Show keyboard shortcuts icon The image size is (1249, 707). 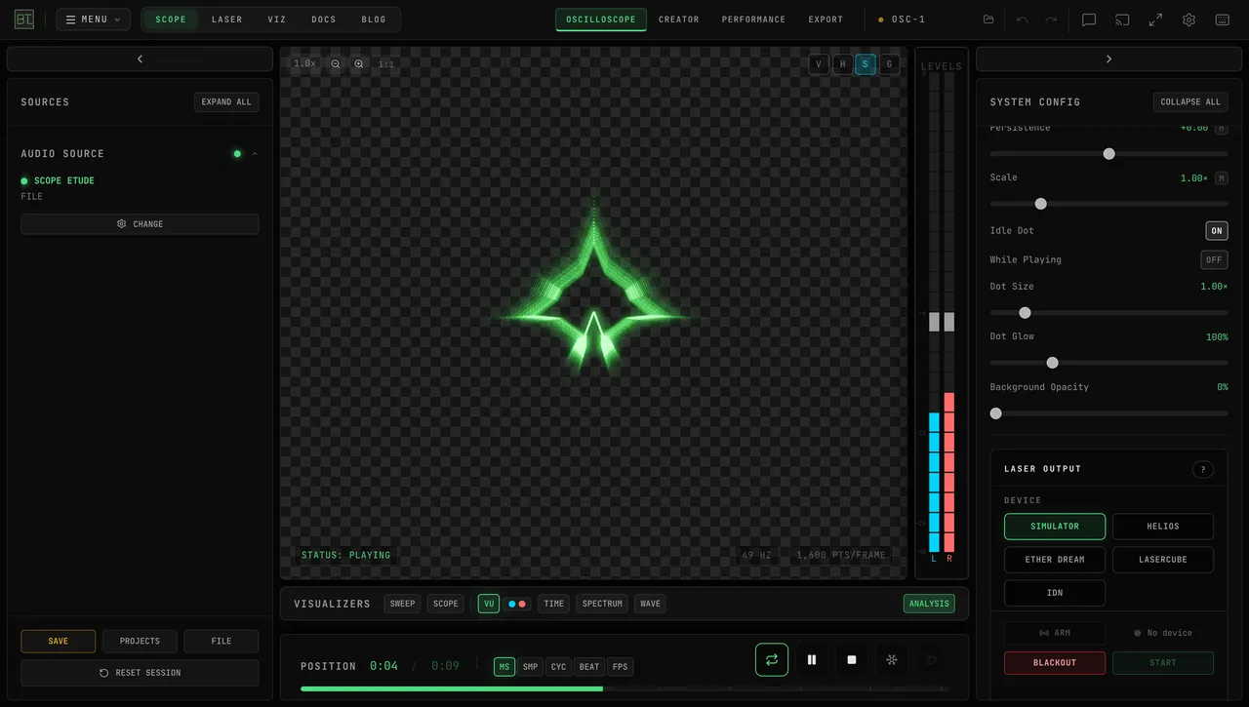click(x=1222, y=20)
